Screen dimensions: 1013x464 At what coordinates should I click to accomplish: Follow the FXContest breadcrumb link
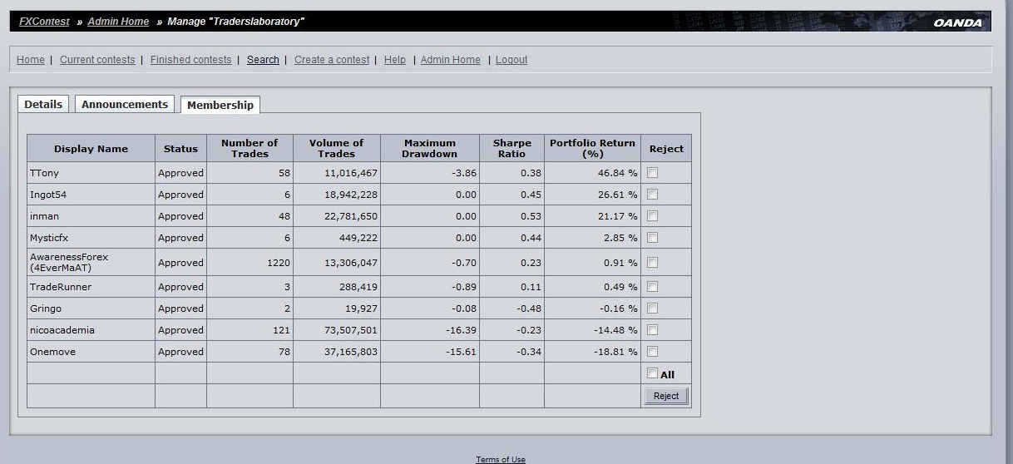(44, 22)
